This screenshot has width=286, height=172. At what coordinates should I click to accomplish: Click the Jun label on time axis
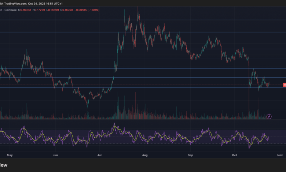point(55,155)
